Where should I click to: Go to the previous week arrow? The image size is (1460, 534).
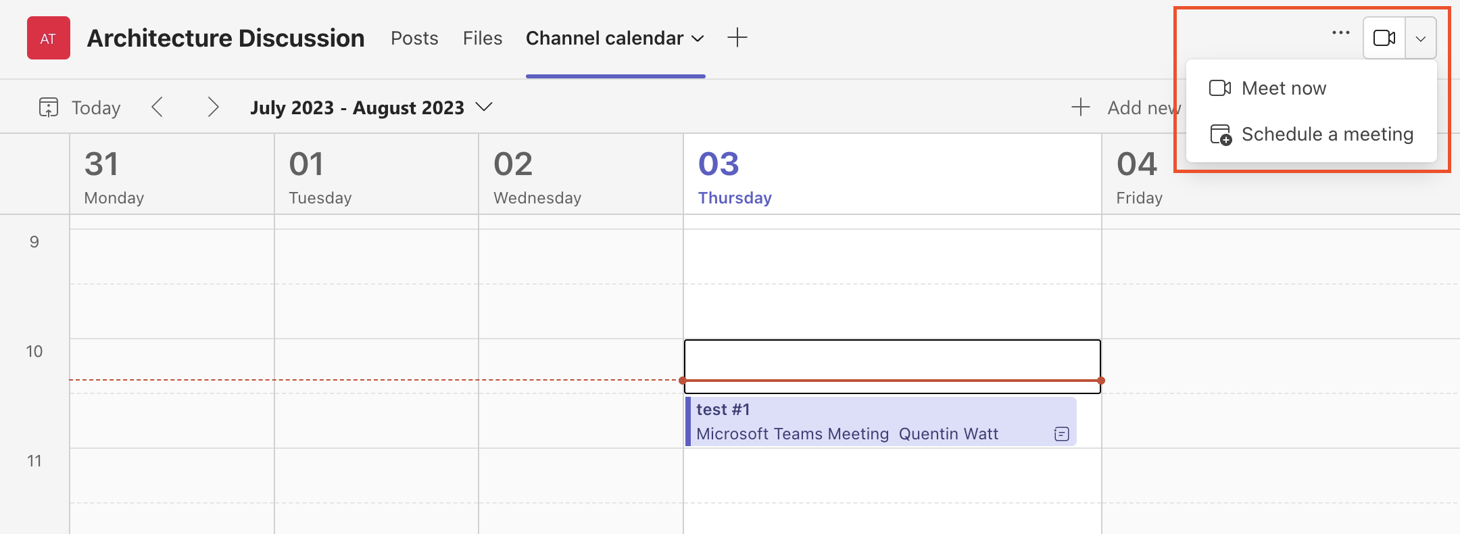(157, 107)
